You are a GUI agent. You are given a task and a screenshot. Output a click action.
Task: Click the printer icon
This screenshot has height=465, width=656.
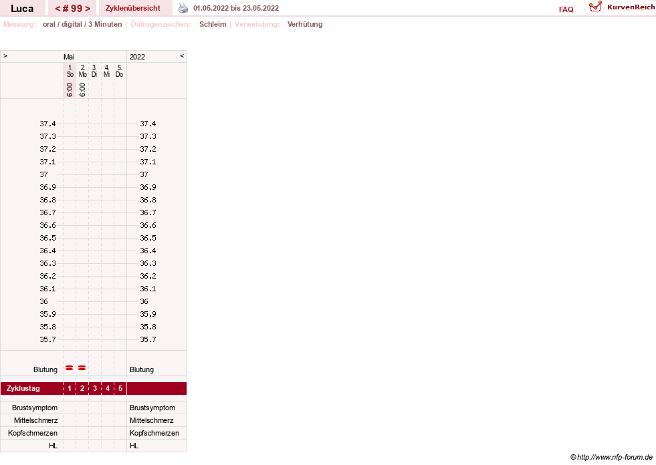pos(183,8)
